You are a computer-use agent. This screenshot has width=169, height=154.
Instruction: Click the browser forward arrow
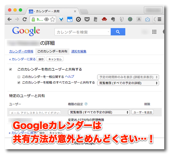tap(17, 19)
